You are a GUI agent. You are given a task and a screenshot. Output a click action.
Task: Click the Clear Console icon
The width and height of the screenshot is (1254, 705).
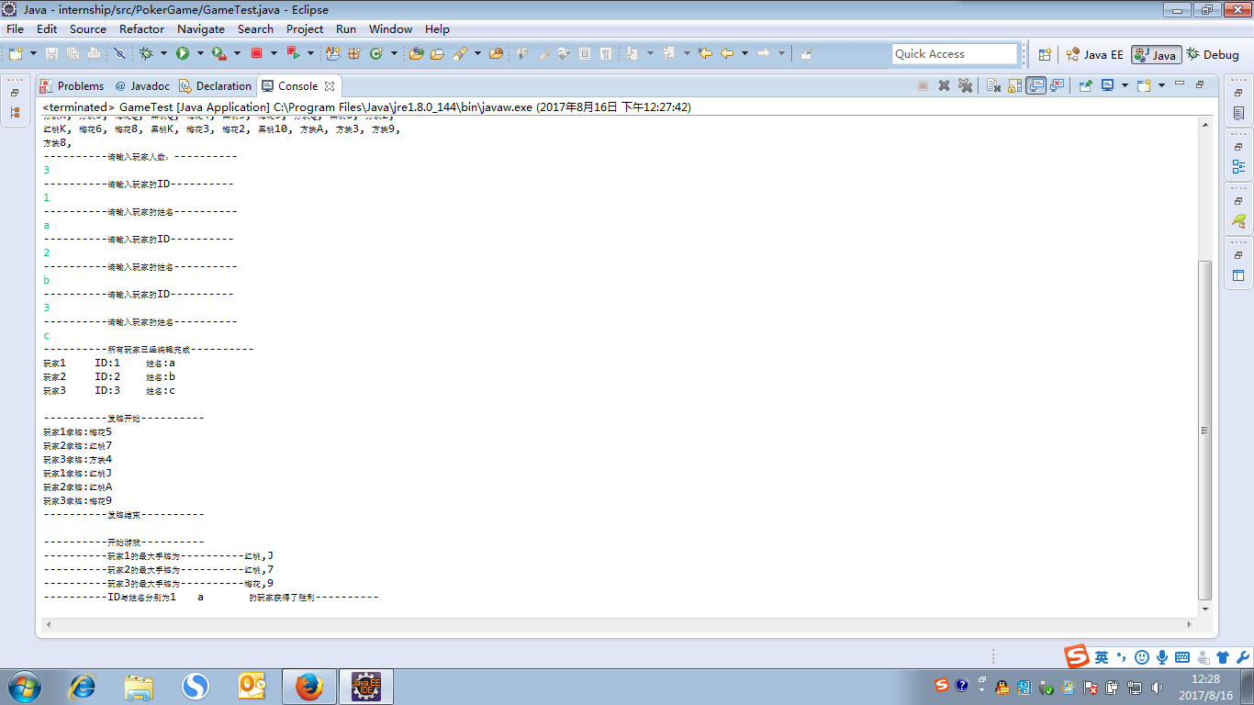(x=993, y=85)
